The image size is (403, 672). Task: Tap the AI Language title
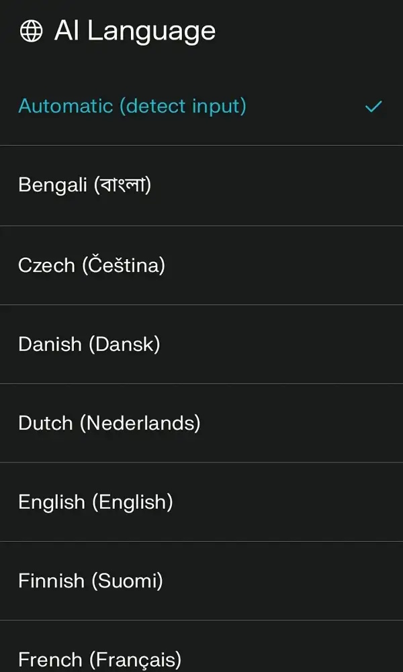point(135,30)
